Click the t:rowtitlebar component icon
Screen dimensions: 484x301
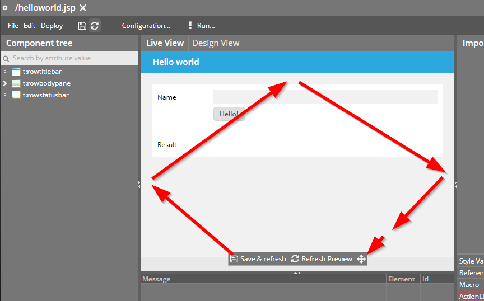pos(16,72)
